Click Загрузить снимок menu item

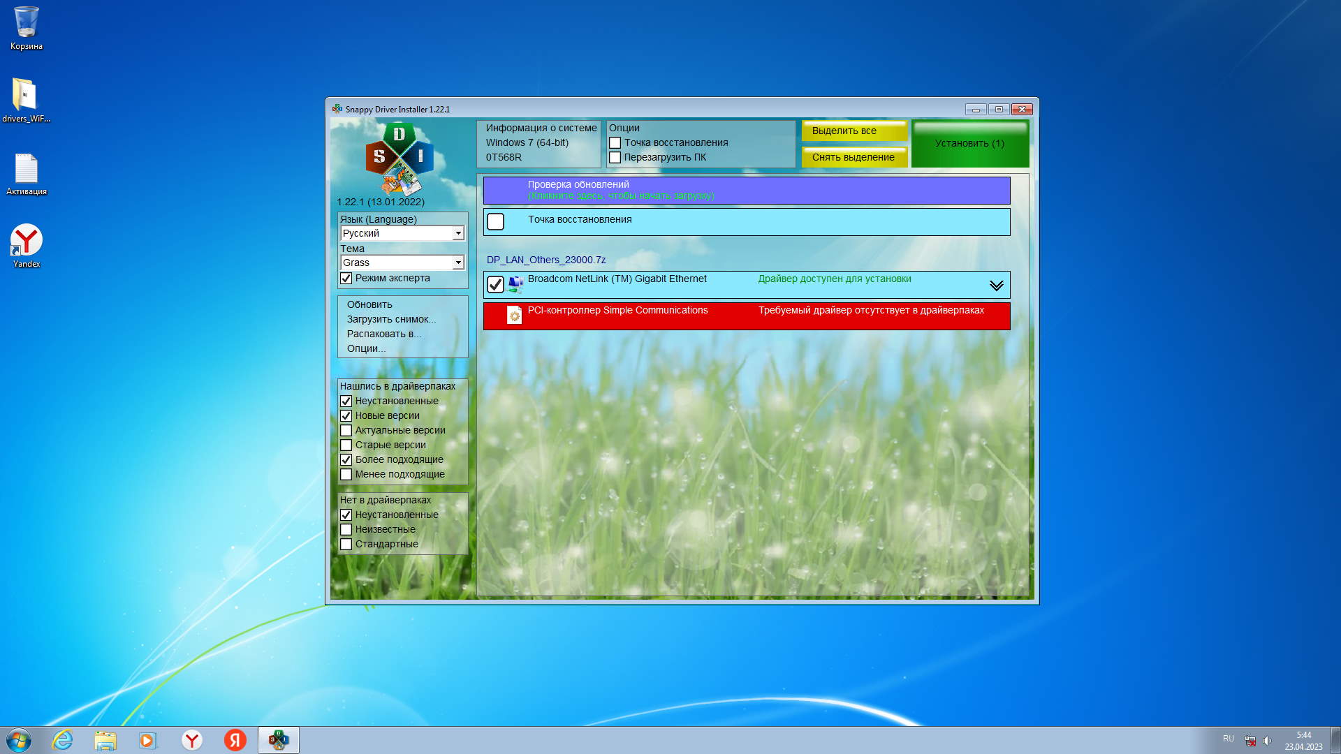390,320
